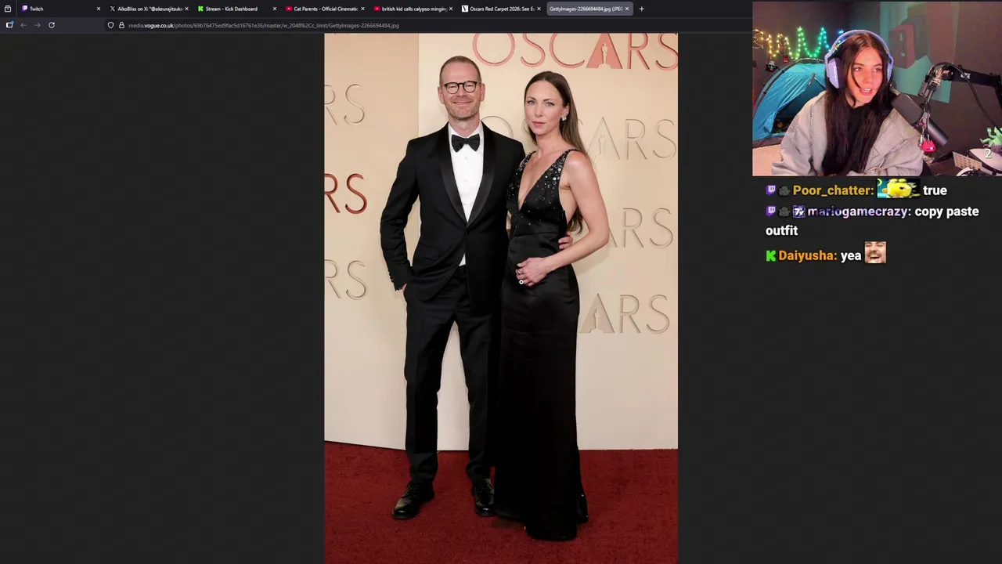Viewport: 1002px width, 564px height.
Task: Click mariogamecrazy username in chat
Action: pyautogui.click(x=860, y=211)
